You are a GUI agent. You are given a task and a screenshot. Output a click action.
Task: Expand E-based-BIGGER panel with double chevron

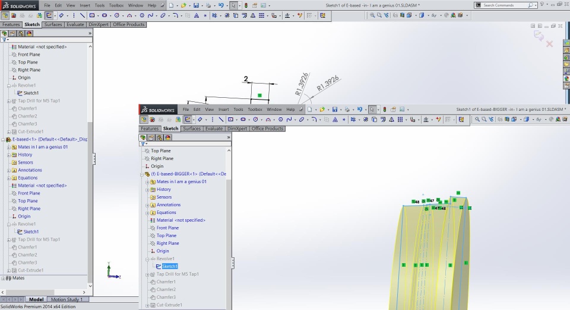click(228, 138)
